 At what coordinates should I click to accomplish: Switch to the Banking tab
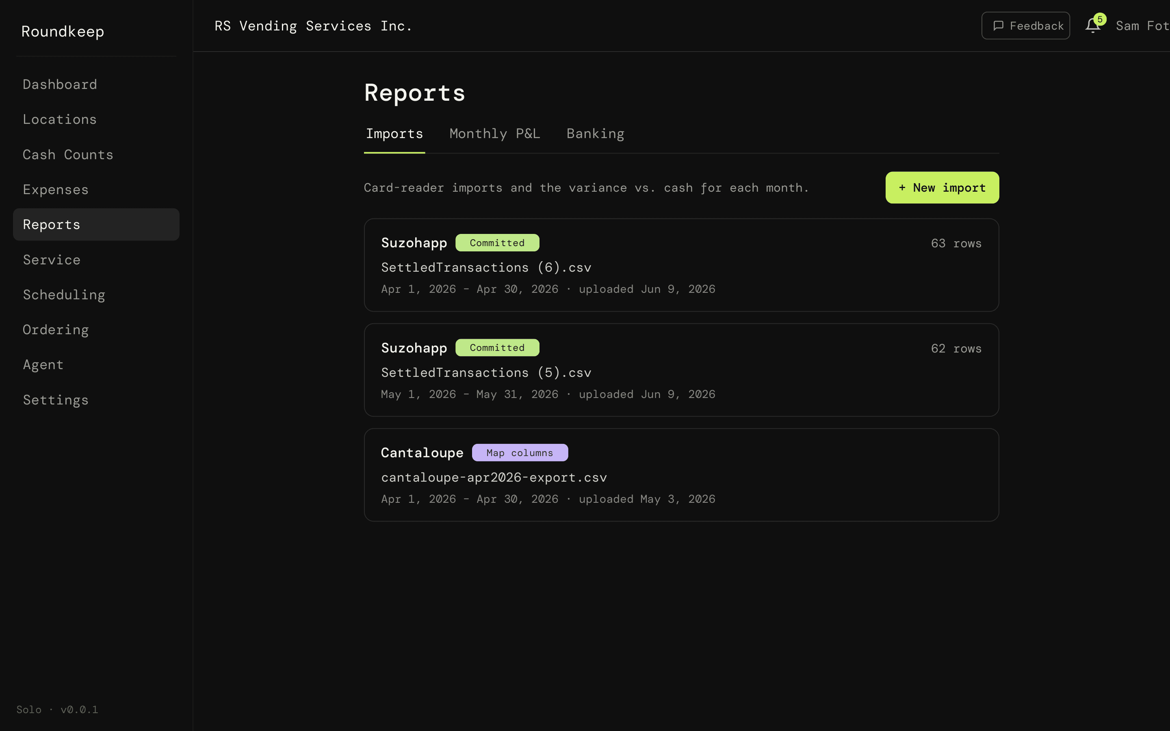595,134
